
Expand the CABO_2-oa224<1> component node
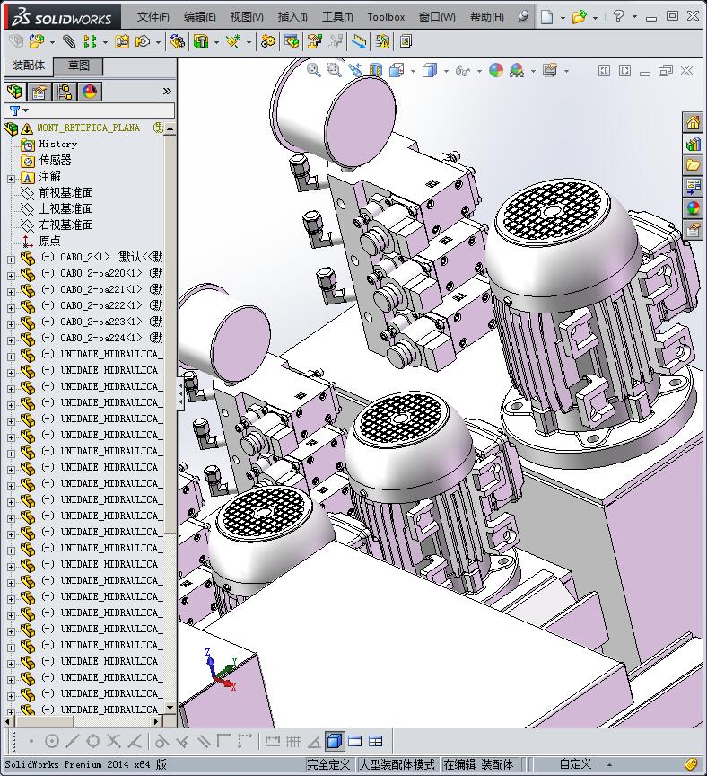[12, 340]
